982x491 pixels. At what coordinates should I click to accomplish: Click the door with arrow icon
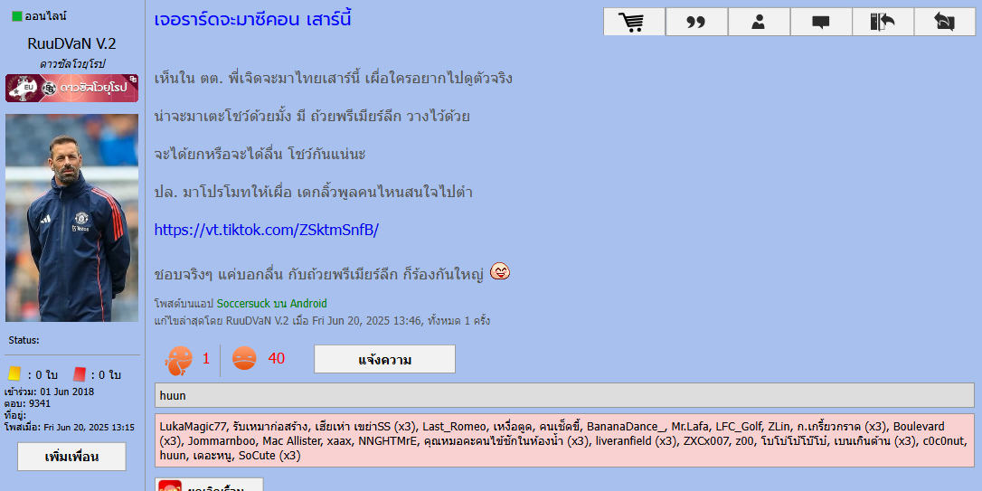click(883, 22)
